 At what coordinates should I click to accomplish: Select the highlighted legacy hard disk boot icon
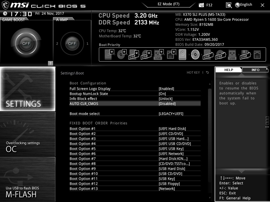coord(182,54)
